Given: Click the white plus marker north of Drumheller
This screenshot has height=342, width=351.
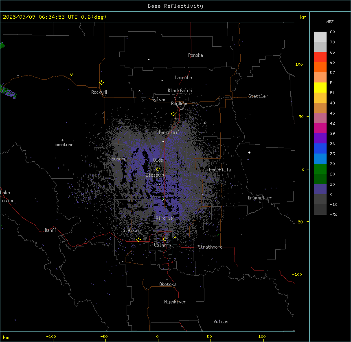Looking at the screenshot, I should [249, 152].
